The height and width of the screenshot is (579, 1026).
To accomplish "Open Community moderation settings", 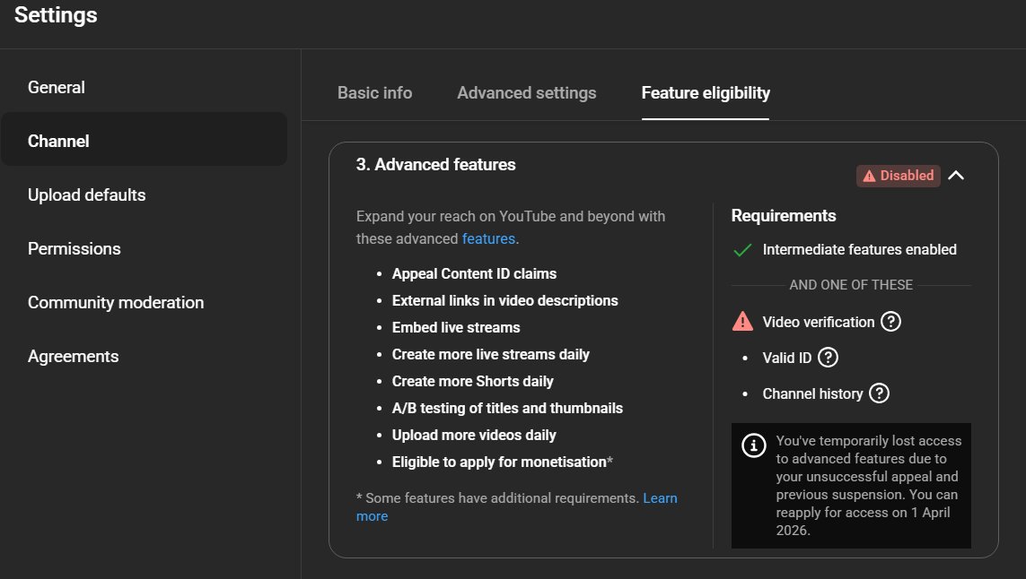I will point(116,303).
